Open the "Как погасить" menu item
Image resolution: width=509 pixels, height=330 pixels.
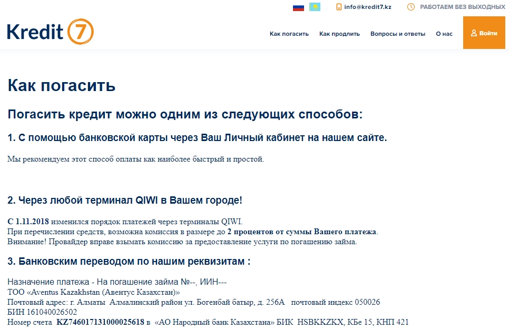point(289,34)
